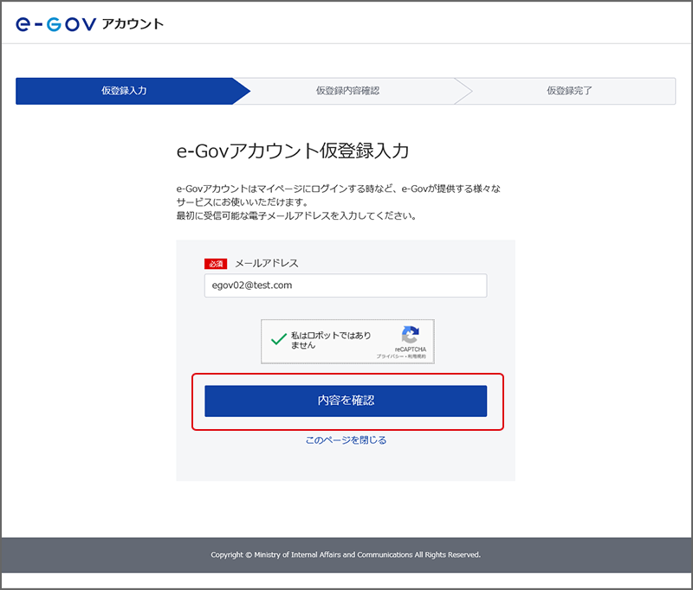693x590 pixels.
Task: Click the reCAPTCHA logo icon
Action: [x=410, y=335]
